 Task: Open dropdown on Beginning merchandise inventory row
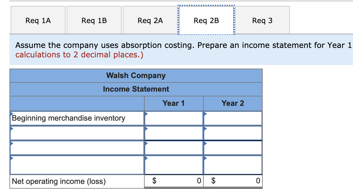pos(12,114)
